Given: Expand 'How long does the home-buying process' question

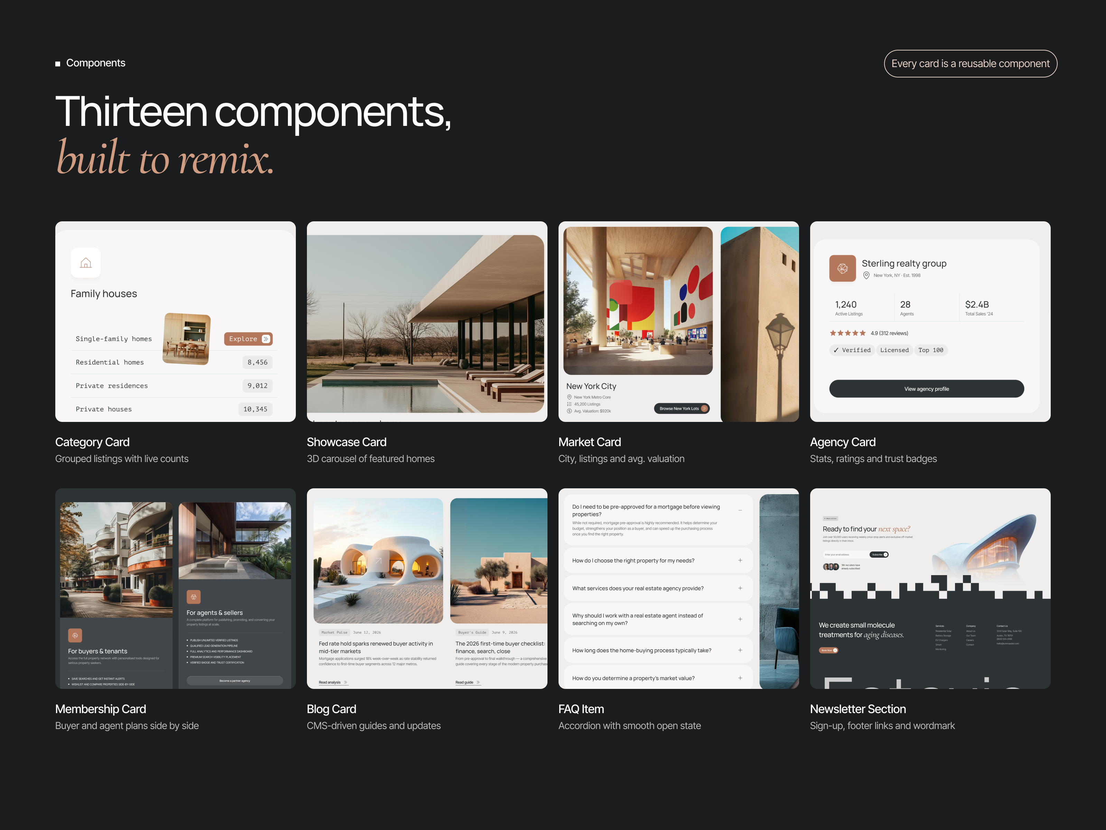Looking at the screenshot, I should (740, 651).
